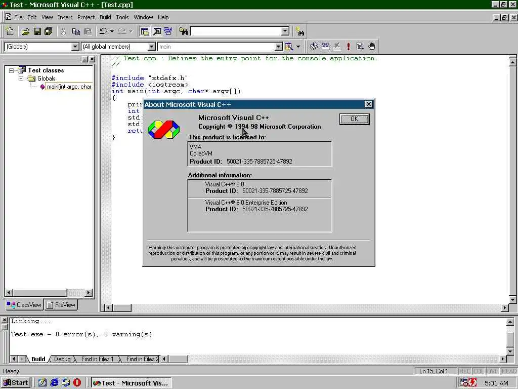The width and height of the screenshot is (518, 389).
Task: Click OK in the About dialog
Action: tap(354, 119)
